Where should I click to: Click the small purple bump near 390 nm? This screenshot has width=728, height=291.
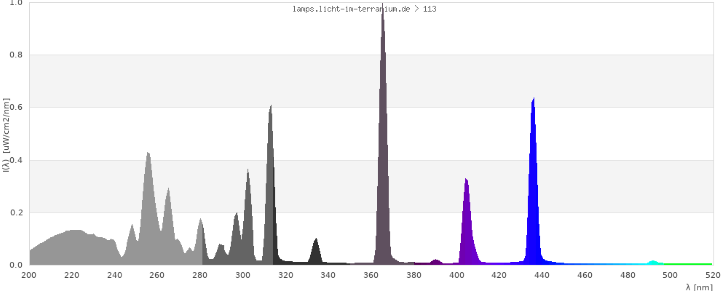(436, 261)
